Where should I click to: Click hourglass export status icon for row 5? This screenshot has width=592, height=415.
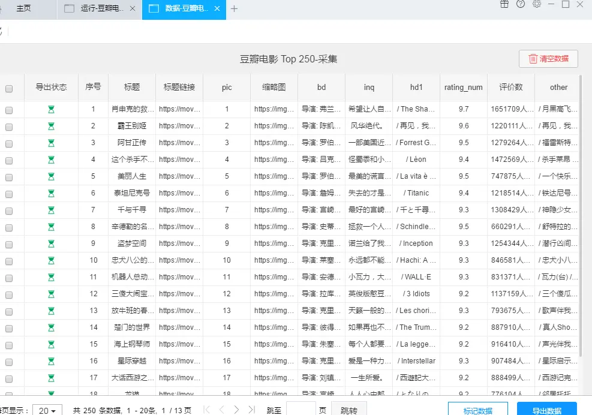tap(51, 177)
